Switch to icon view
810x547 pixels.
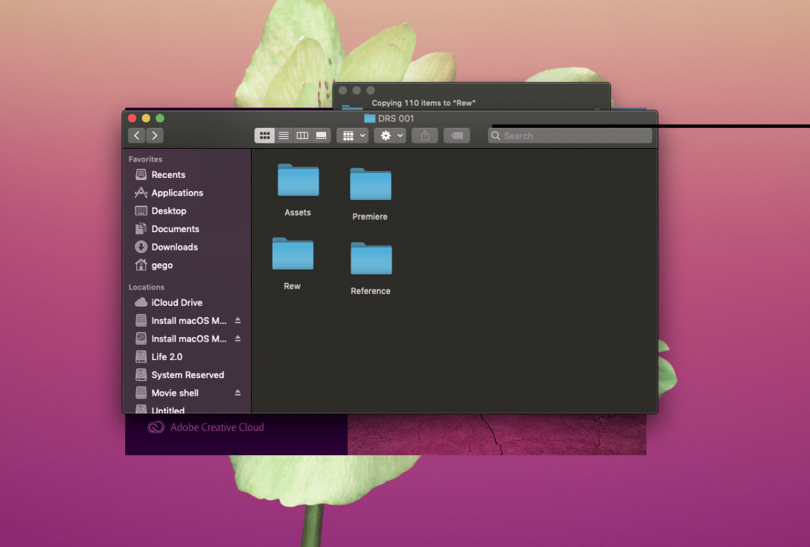265,136
